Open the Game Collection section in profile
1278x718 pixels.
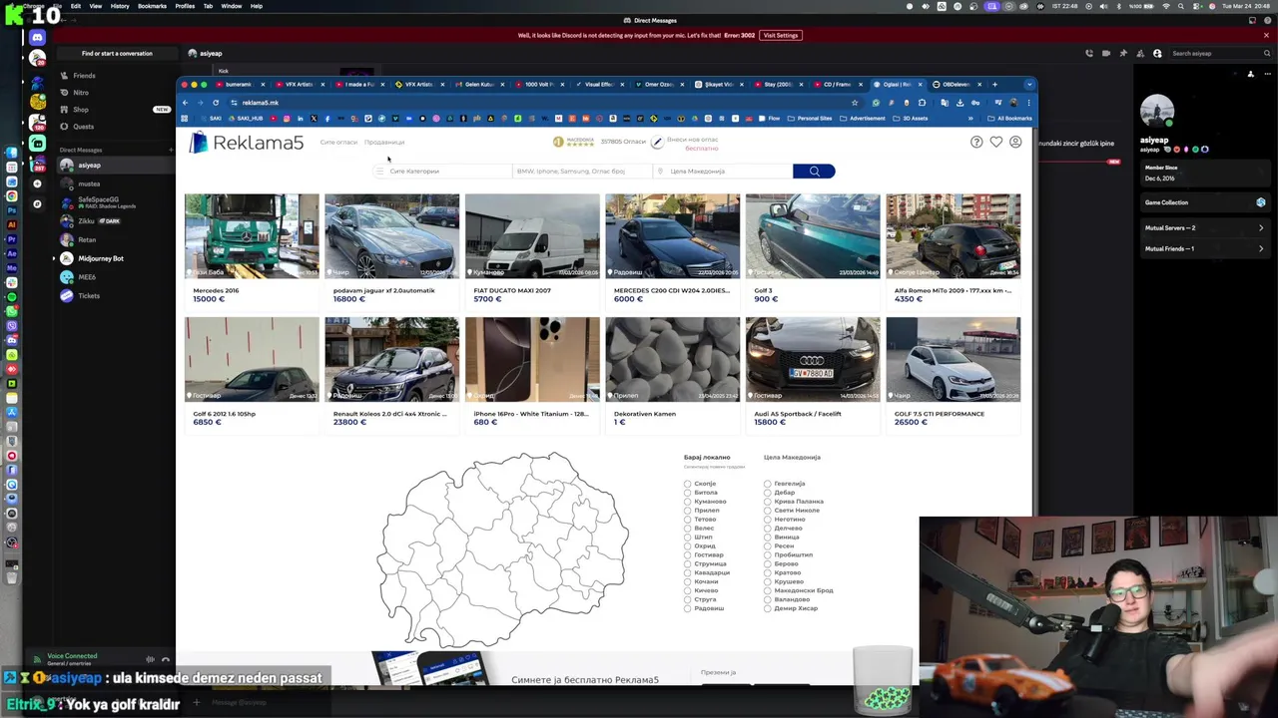tap(1204, 202)
